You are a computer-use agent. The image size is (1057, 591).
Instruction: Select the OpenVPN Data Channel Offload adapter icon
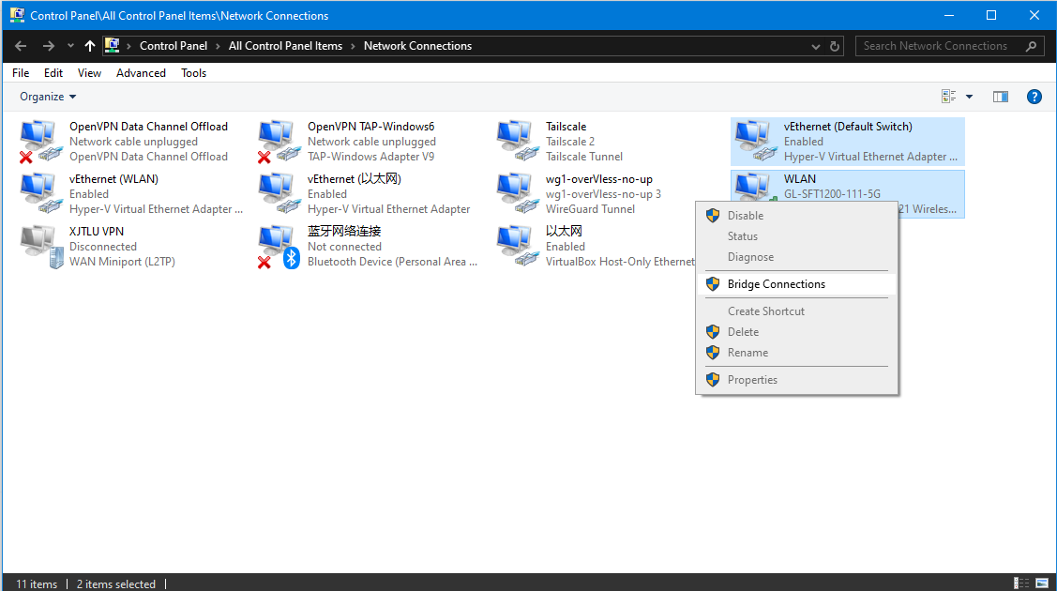(x=40, y=141)
